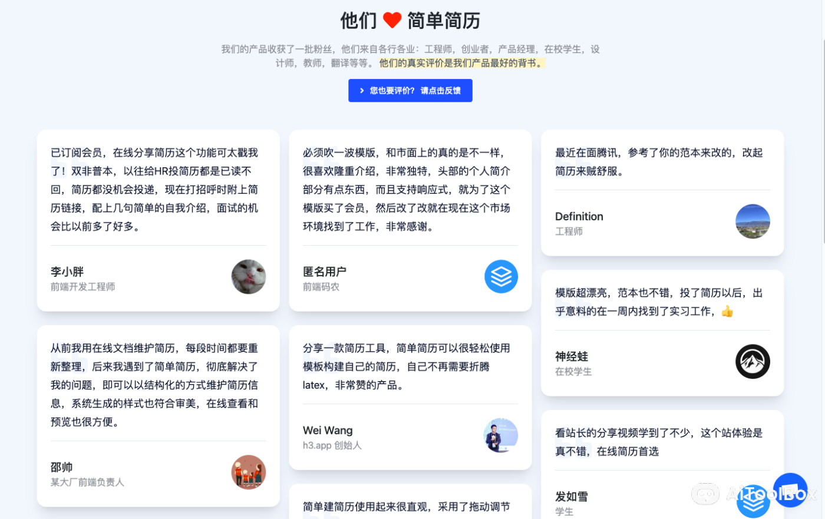Image resolution: width=825 pixels, height=519 pixels.
Task: Click the feedback button 请点击反馈
Action: [410, 90]
